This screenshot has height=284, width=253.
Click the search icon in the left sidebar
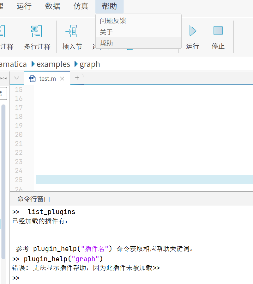tap(2, 93)
